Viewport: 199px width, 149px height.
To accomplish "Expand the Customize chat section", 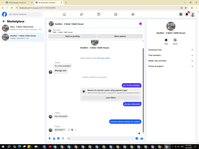I will click(x=171, y=50).
